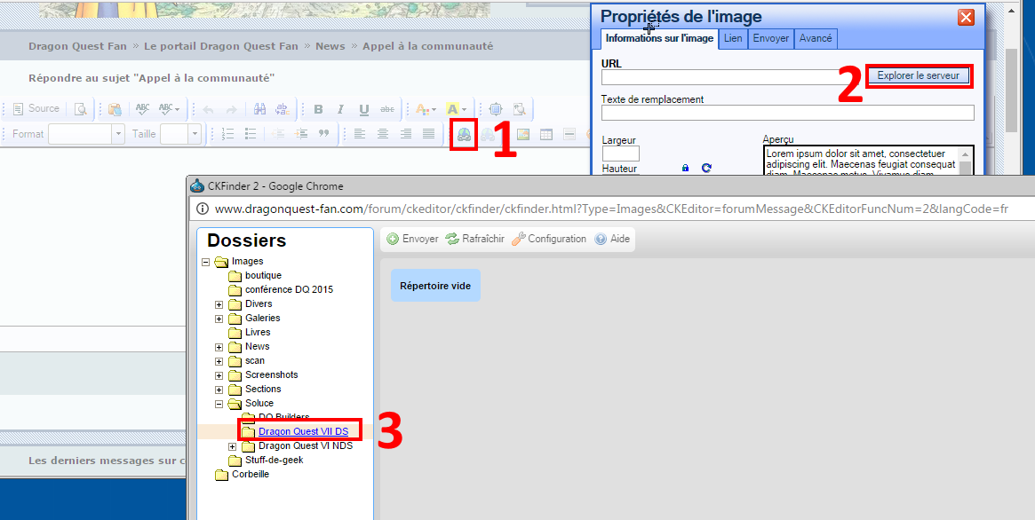The width and height of the screenshot is (1035, 520).
Task: Open CKFinder Aide help
Action: [x=612, y=239]
